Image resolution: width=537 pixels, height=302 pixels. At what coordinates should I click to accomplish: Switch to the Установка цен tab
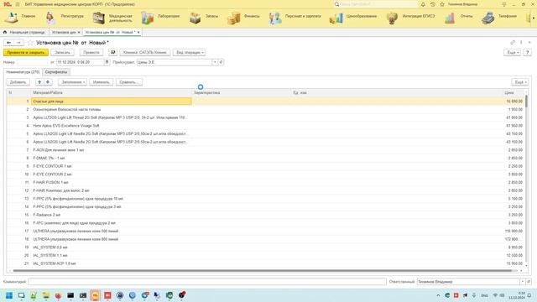pyautogui.click(x=64, y=32)
